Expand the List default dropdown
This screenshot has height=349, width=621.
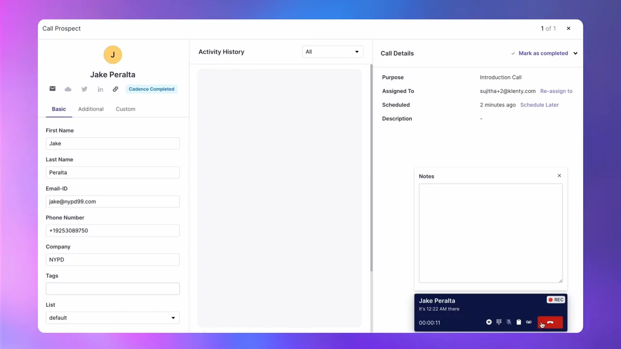click(x=113, y=318)
